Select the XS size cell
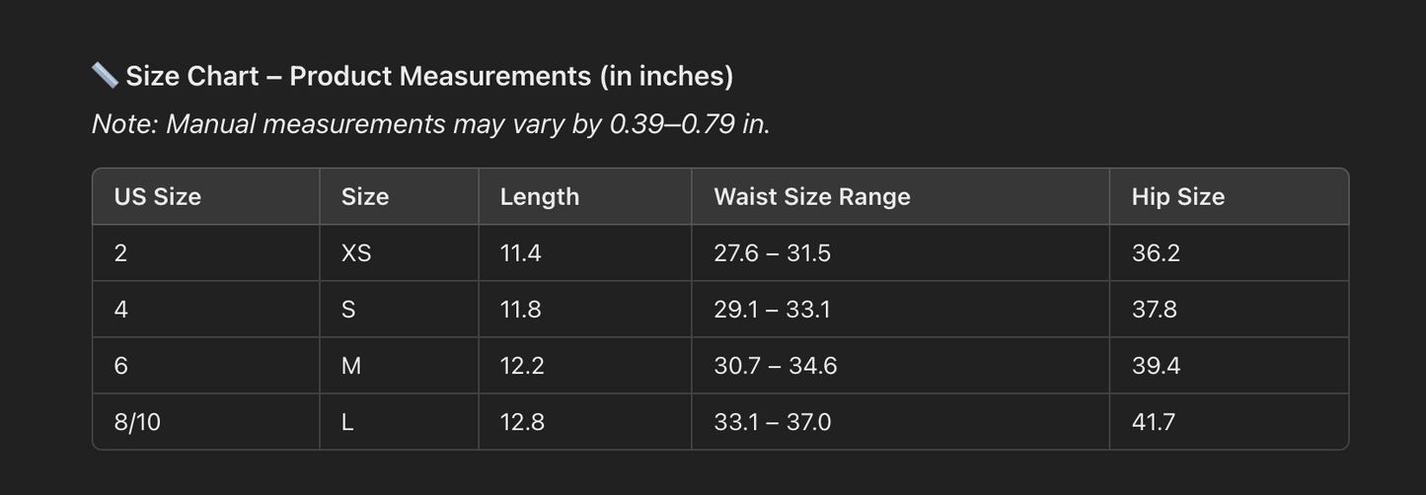This screenshot has height=495, width=1426. (356, 253)
